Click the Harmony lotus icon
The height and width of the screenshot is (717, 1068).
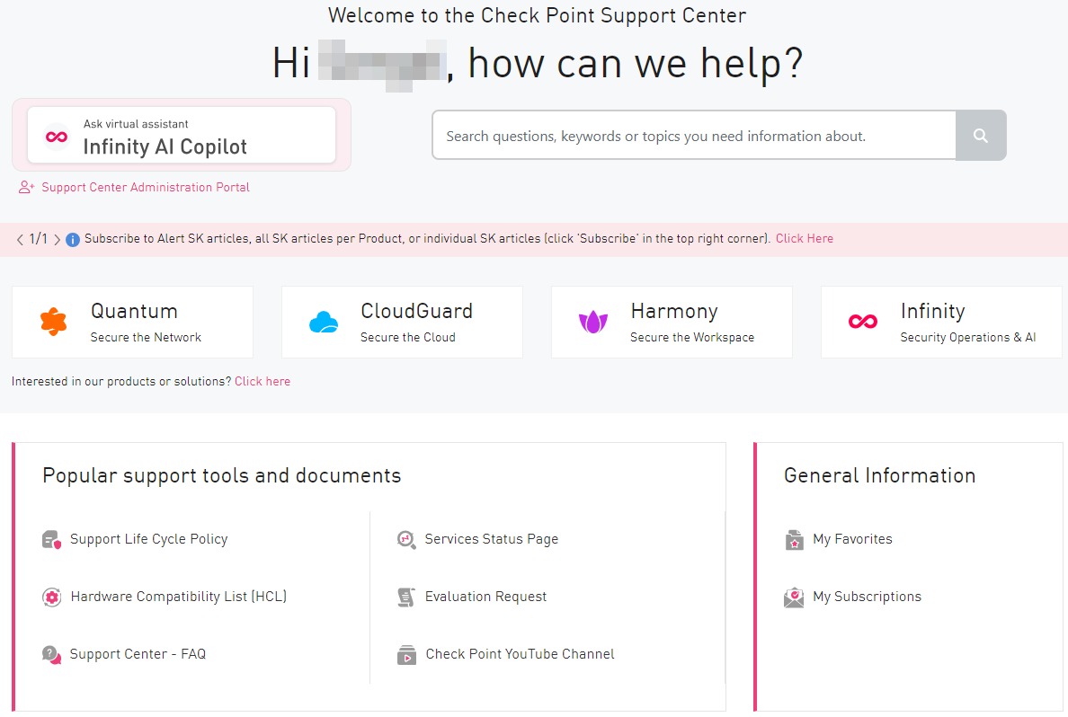[593, 321]
